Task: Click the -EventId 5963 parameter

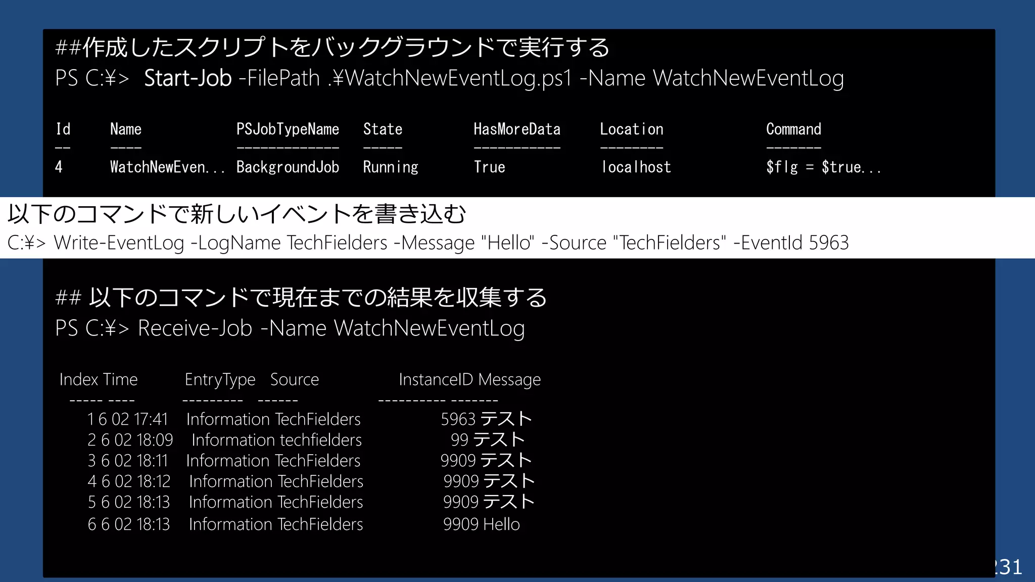Action: (791, 243)
